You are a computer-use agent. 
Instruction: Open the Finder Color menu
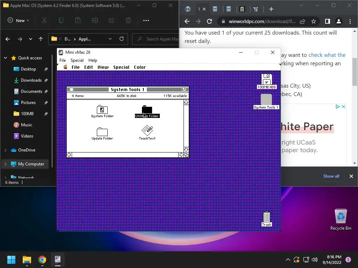pyautogui.click(x=140, y=67)
